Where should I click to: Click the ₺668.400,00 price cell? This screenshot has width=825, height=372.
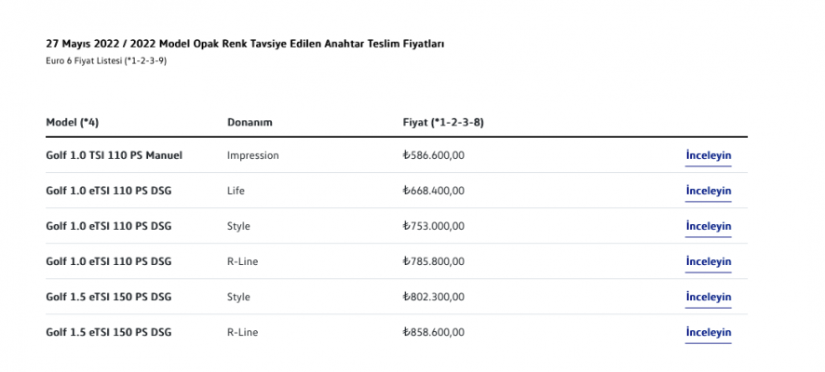point(434,191)
